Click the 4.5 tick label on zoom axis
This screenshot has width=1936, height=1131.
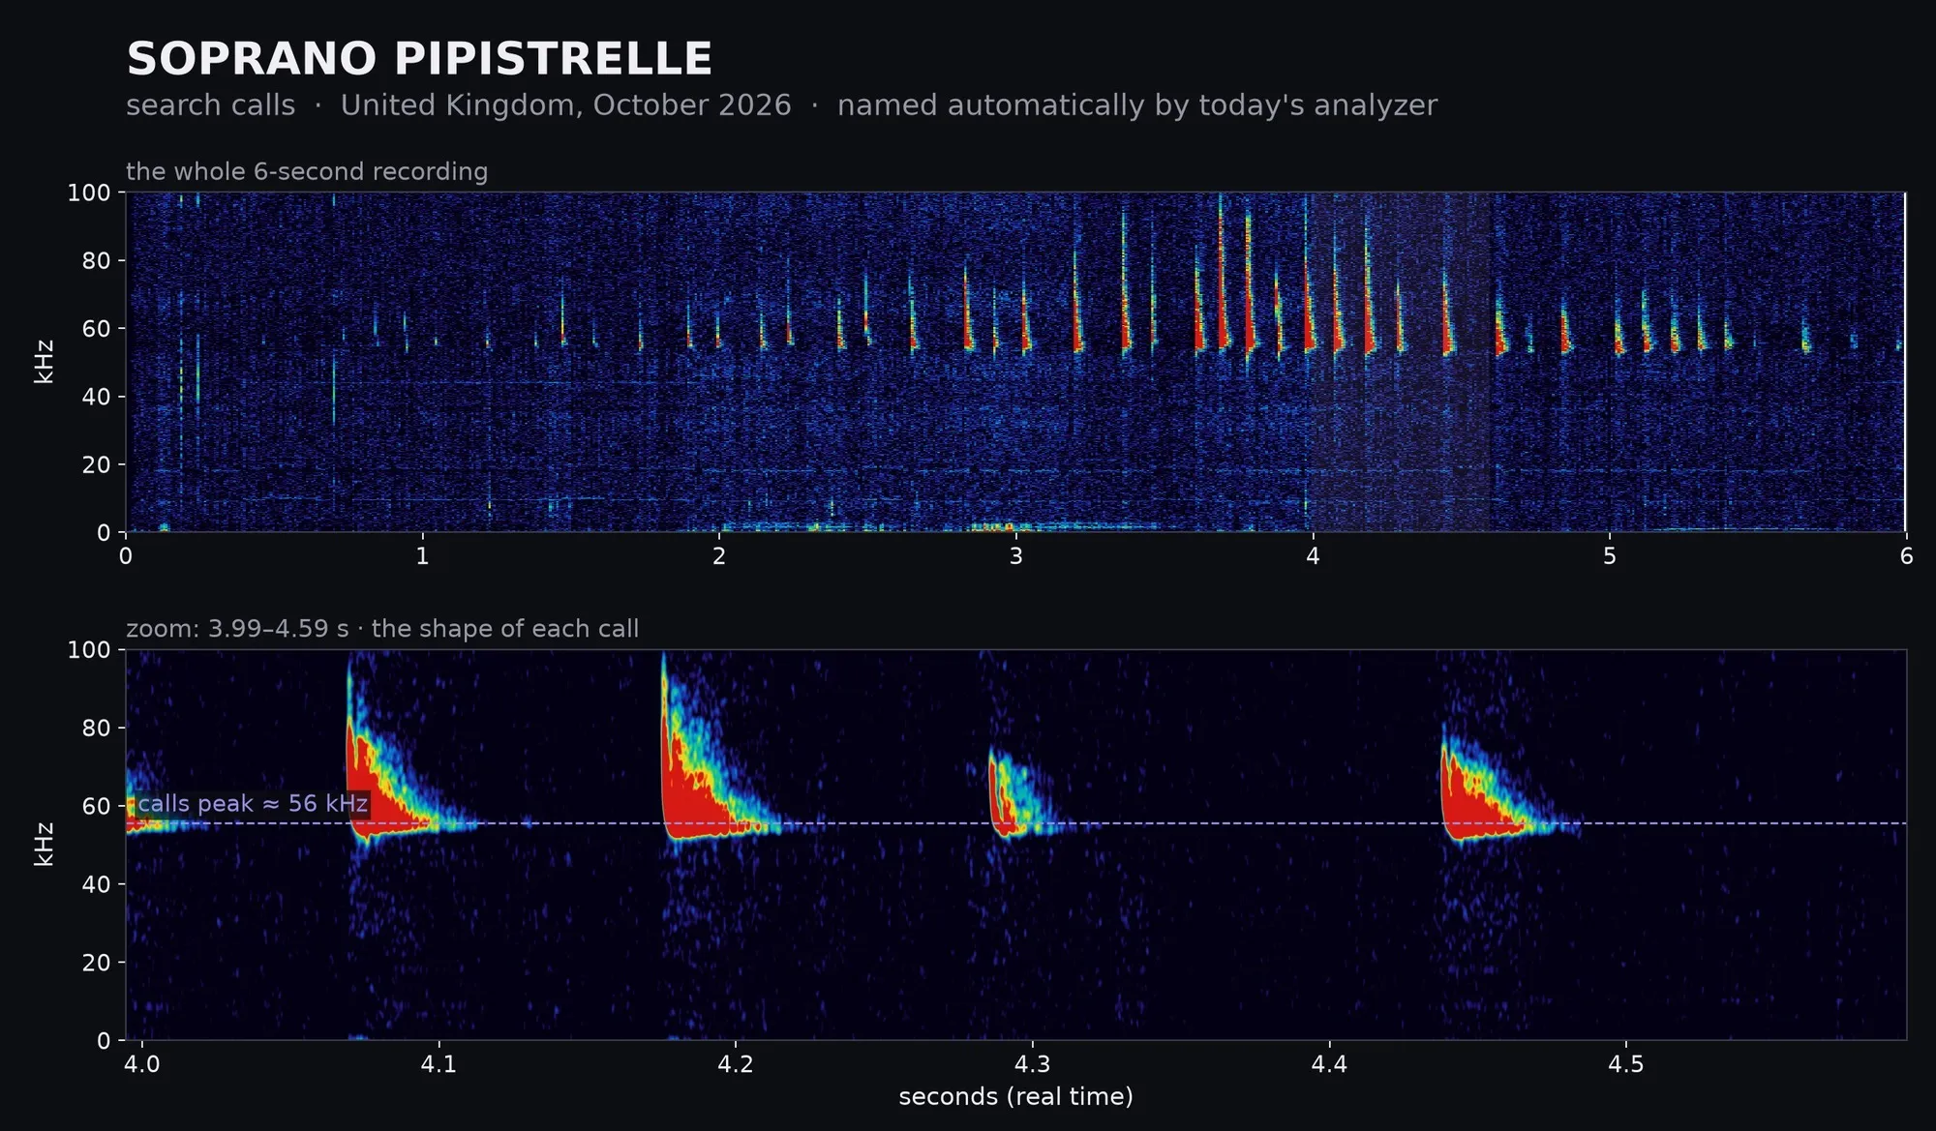pyautogui.click(x=1626, y=1064)
